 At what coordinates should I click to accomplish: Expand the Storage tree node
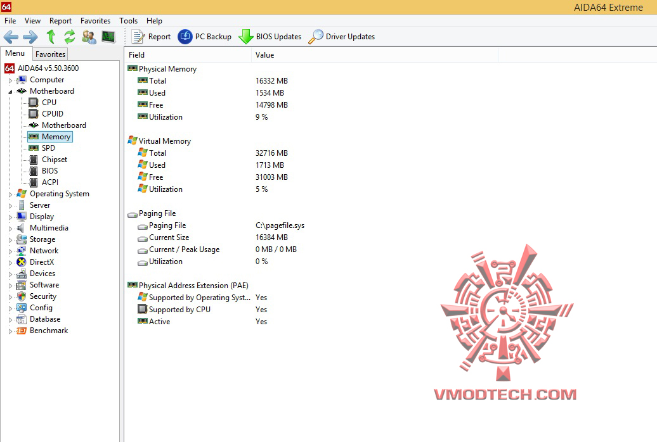[11, 240]
